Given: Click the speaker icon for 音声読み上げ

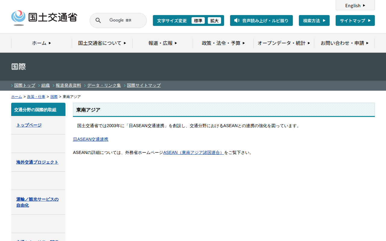Looking at the screenshot, I should (x=237, y=20).
